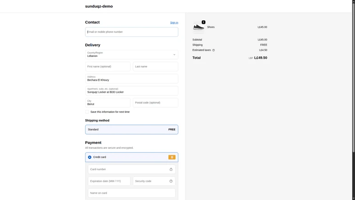Image resolution: width=355 pixels, height=200 pixels.
Task: Select the Credit card radio button
Action: tap(90, 157)
